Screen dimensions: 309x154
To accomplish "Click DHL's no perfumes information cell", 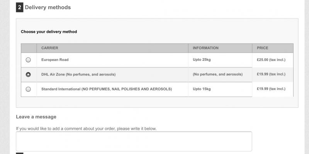I will point(217,74).
